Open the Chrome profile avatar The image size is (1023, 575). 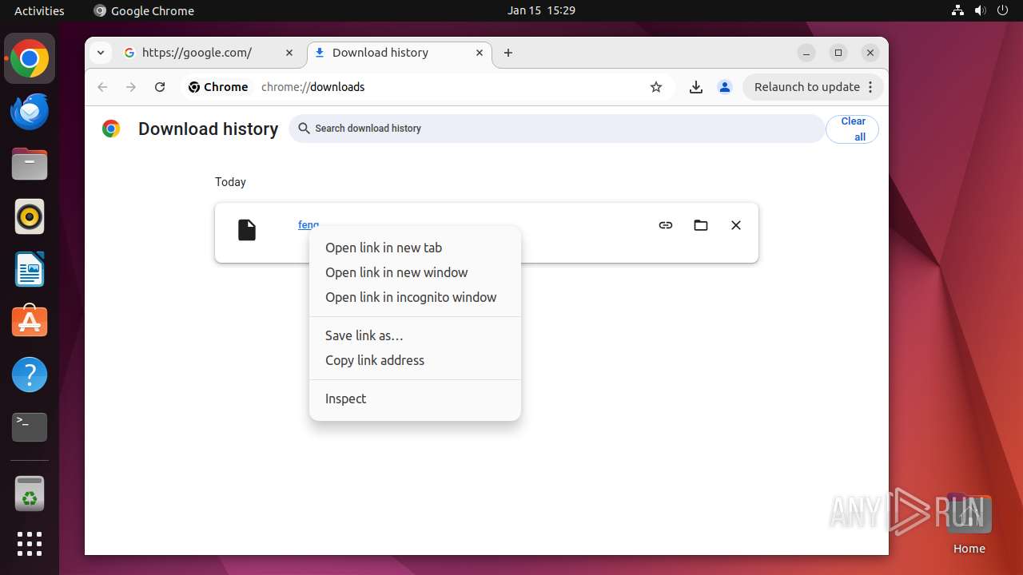coord(725,87)
